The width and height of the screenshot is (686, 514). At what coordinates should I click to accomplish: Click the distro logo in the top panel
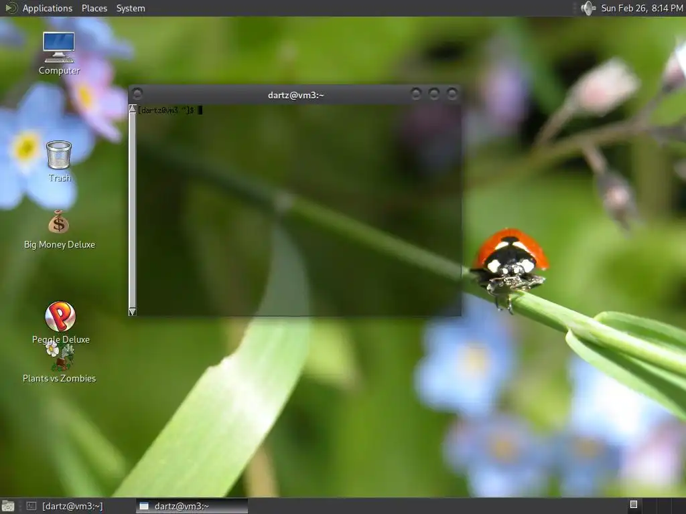point(11,8)
